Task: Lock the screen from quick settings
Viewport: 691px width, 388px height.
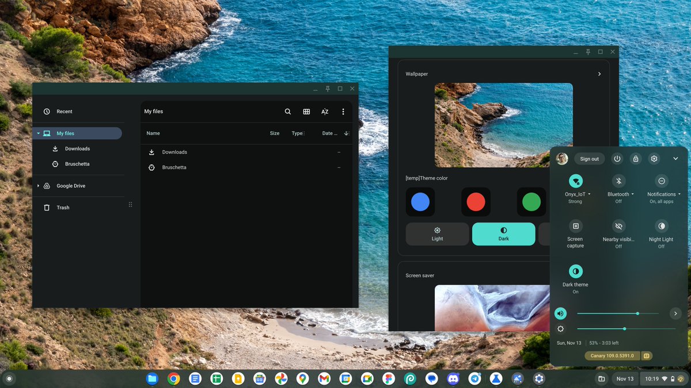Action: pyautogui.click(x=636, y=159)
